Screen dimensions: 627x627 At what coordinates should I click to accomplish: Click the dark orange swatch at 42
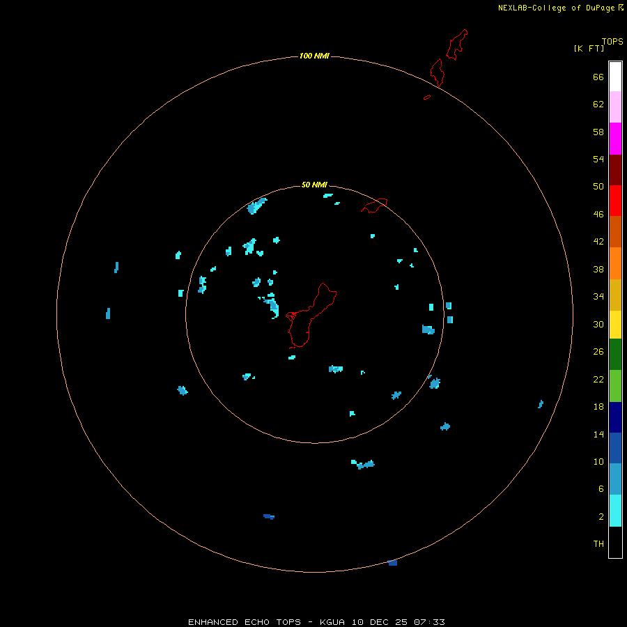click(615, 231)
